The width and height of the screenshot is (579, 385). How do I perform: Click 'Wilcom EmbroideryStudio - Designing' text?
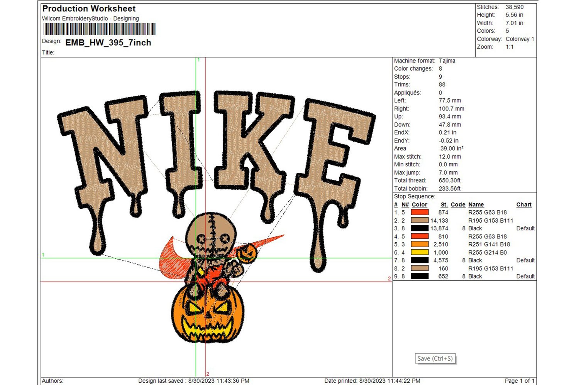tap(90, 19)
